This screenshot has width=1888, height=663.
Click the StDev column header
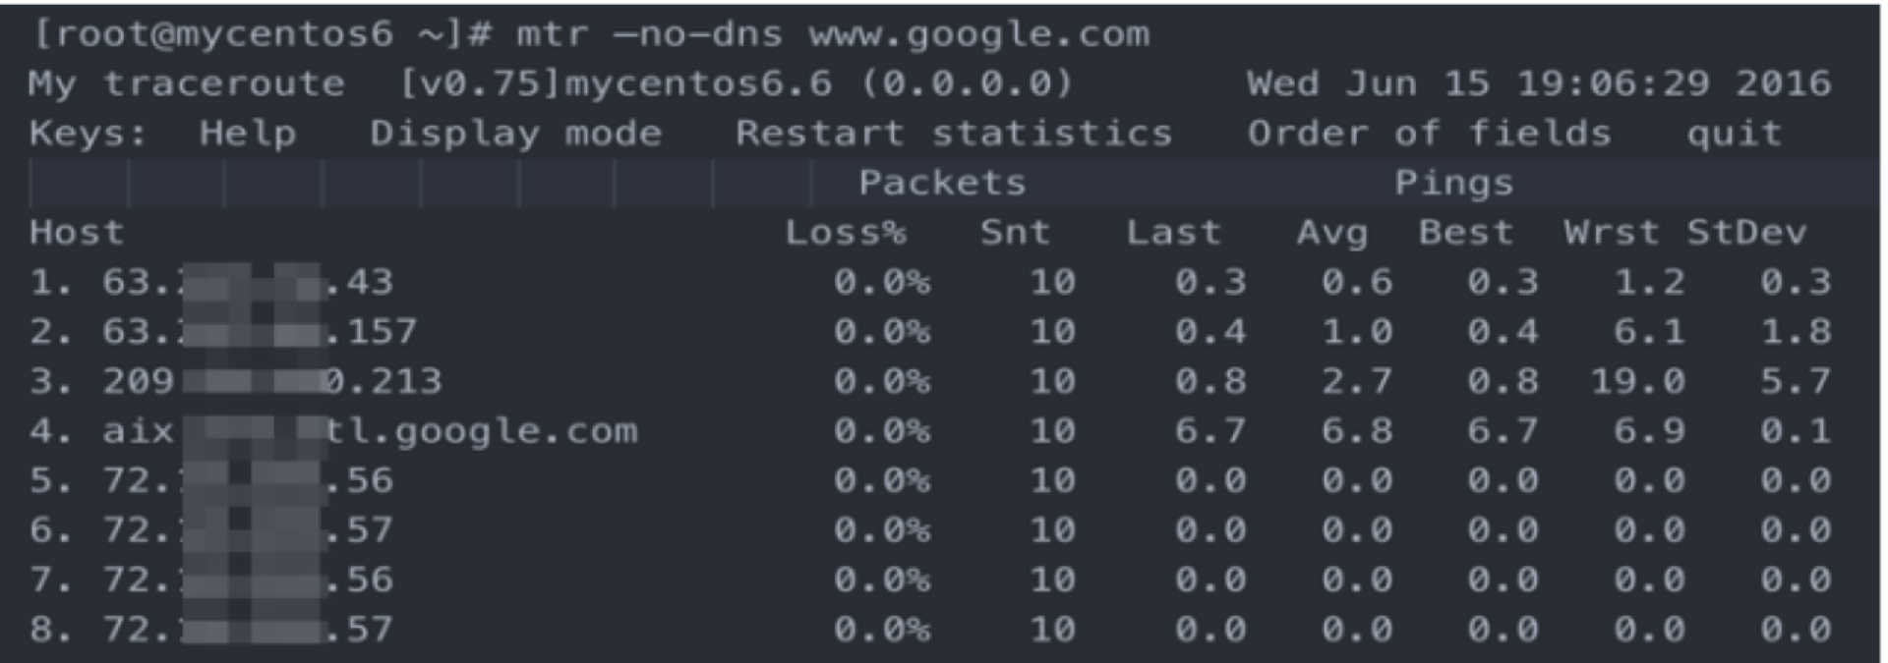1746,233
